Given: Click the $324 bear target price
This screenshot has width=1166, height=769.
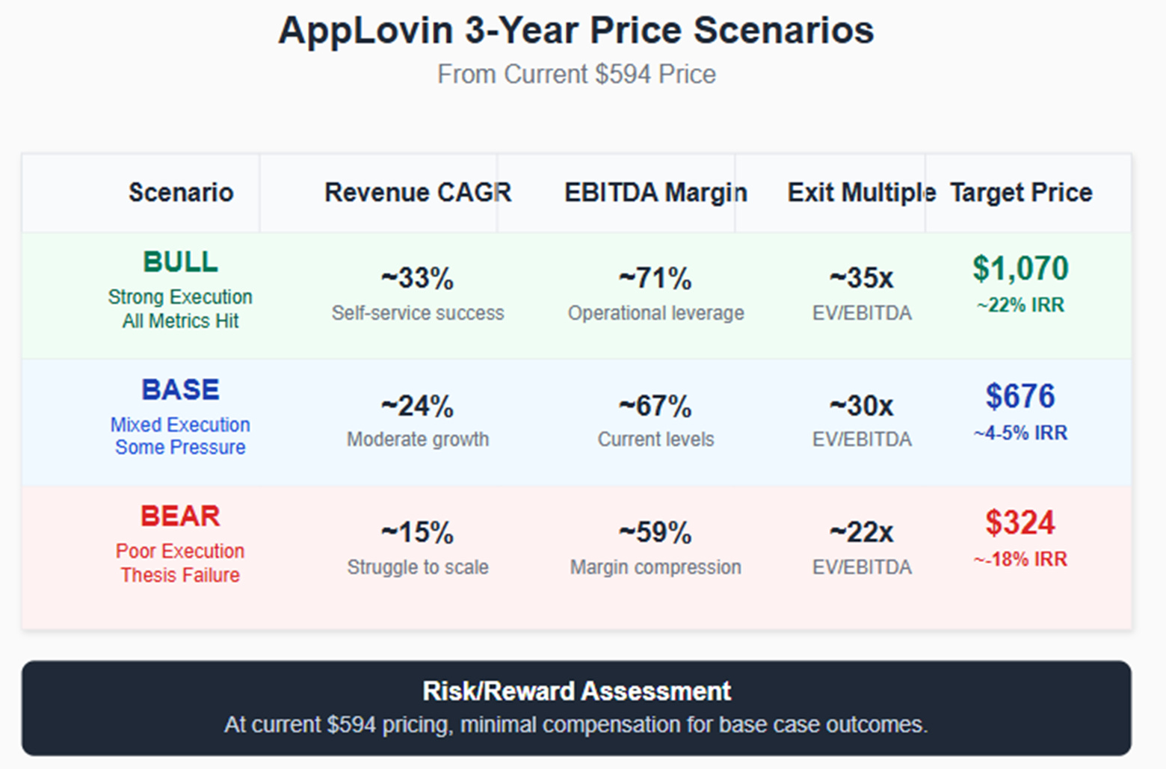Looking at the screenshot, I should click(x=1020, y=522).
